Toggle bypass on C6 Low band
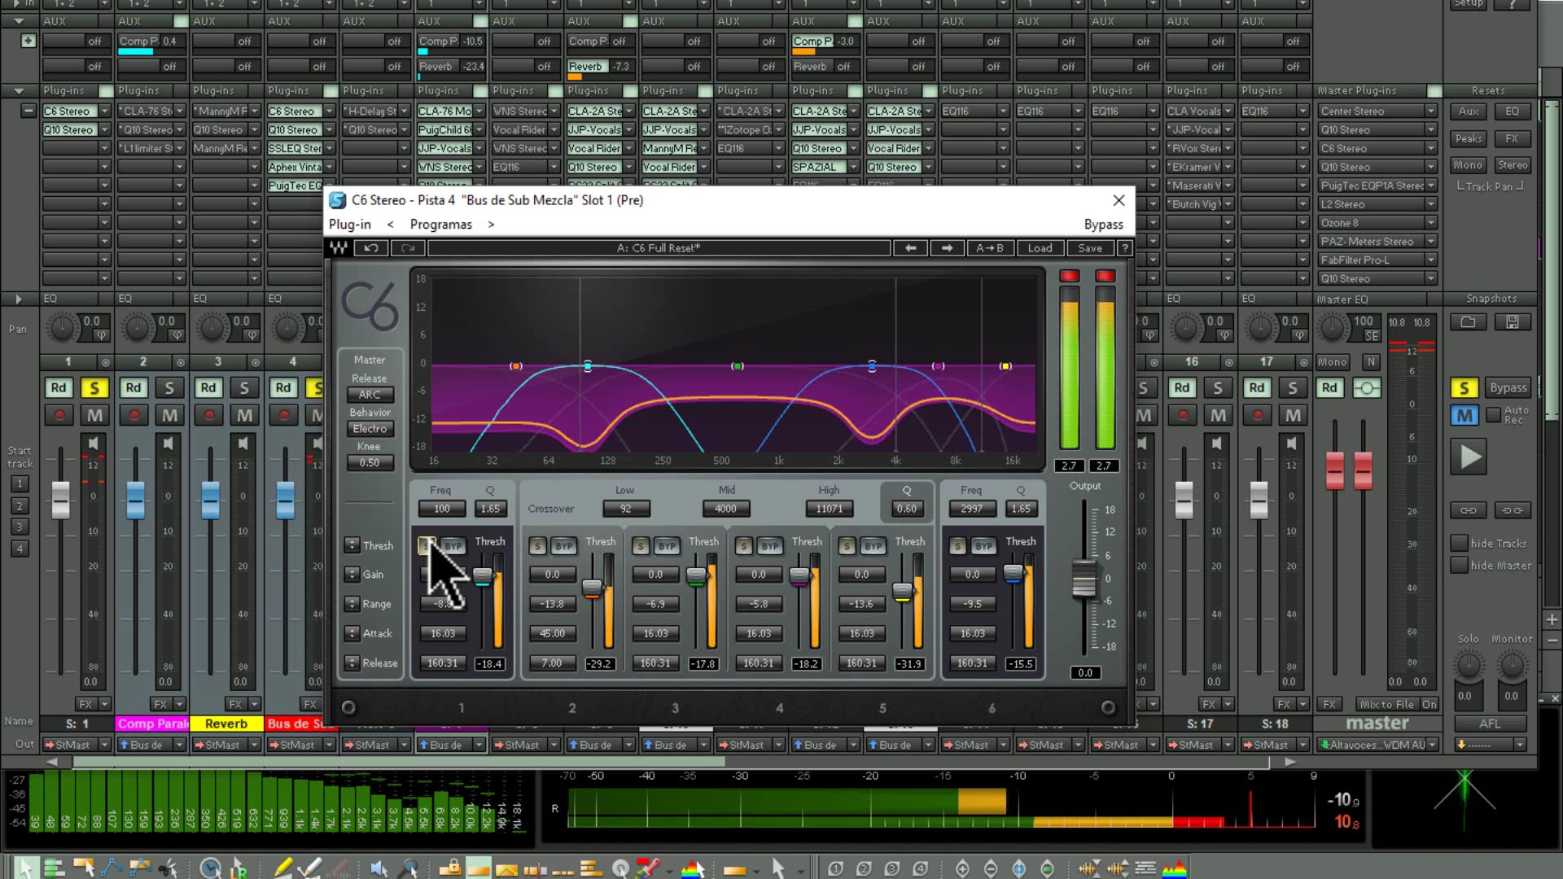This screenshot has width=1563, height=879. coord(563,546)
